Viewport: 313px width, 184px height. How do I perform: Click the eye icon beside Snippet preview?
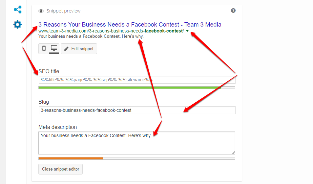pos(41,11)
